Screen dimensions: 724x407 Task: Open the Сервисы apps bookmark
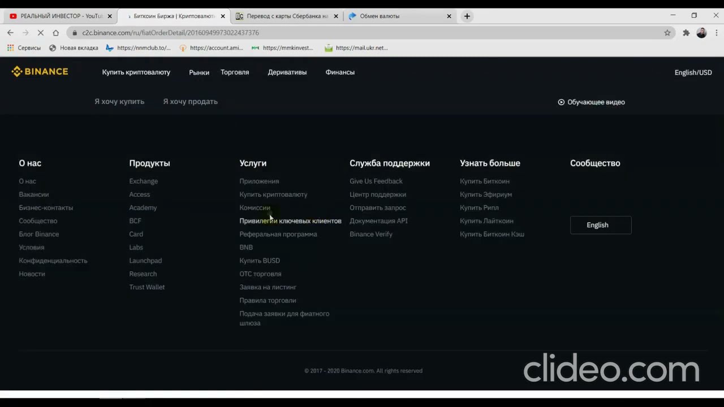coord(24,48)
